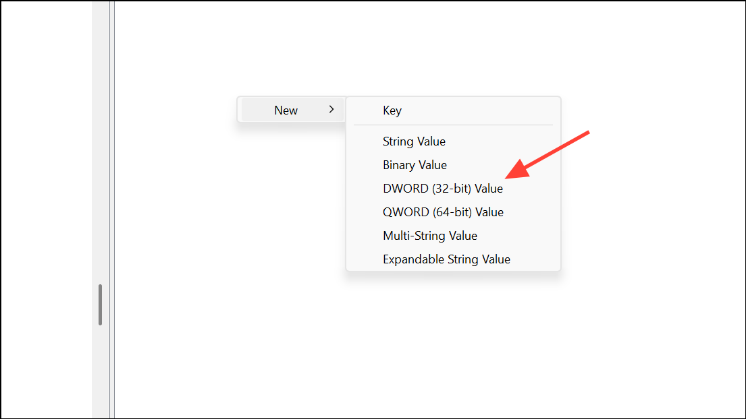The image size is (746, 419).
Task: Click the New parent menu item
Action: click(286, 110)
